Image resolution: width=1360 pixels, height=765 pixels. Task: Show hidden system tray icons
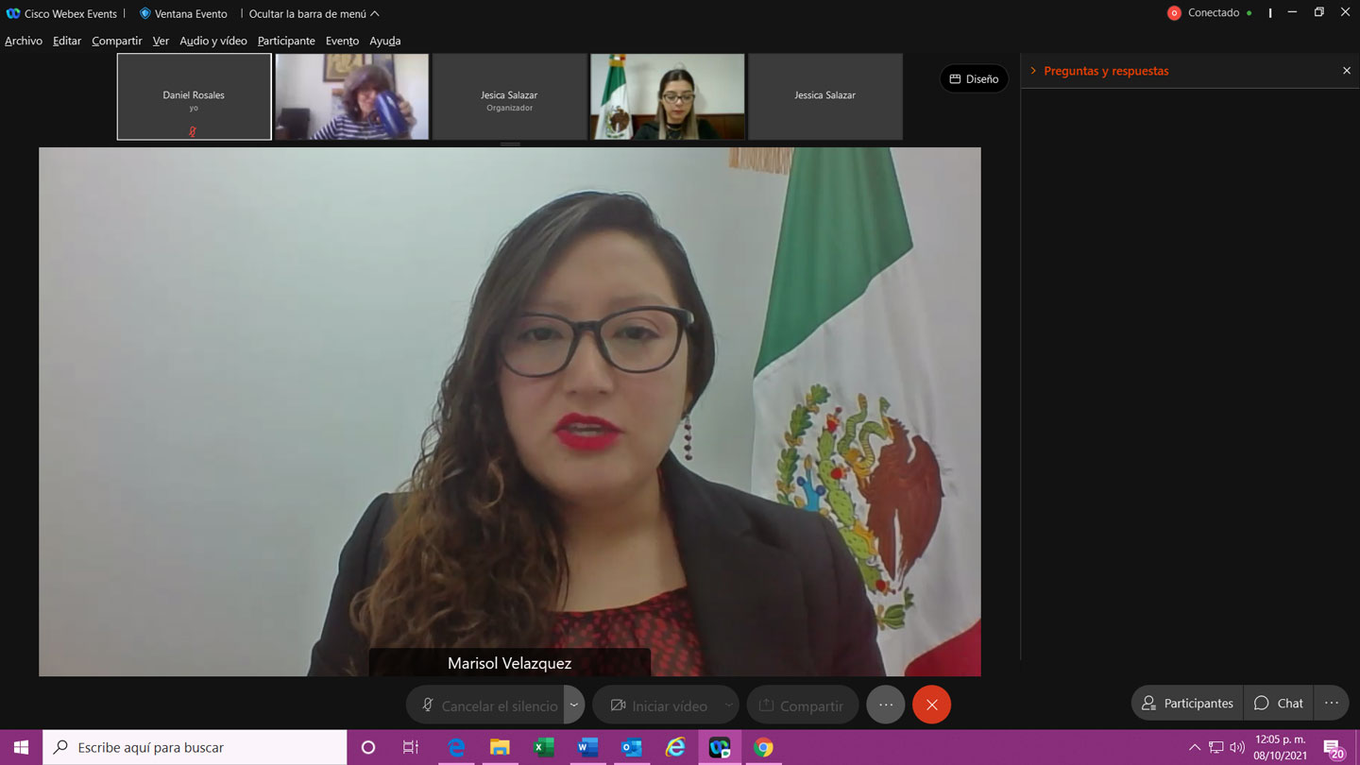[x=1195, y=747]
